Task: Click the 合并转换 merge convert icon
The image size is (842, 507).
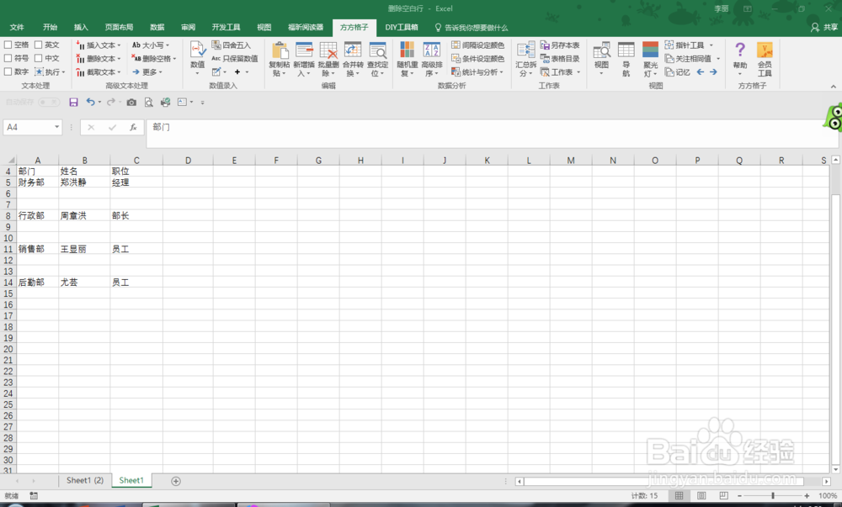Action: tap(353, 50)
